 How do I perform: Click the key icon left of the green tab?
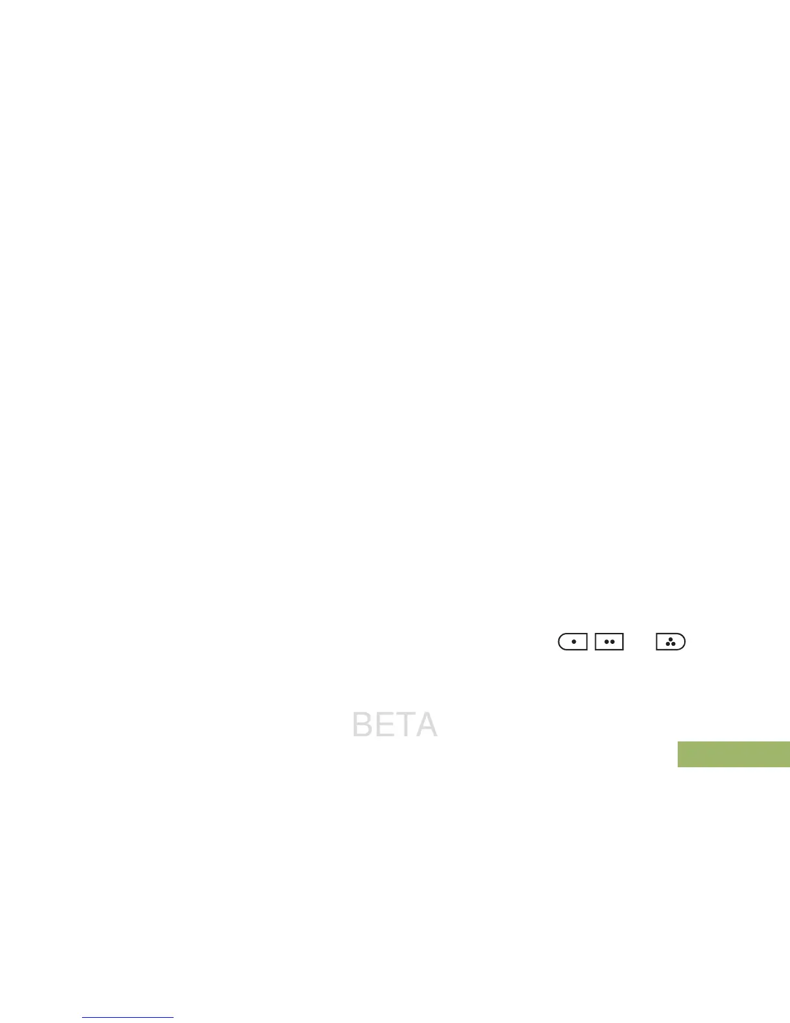pos(671,643)
